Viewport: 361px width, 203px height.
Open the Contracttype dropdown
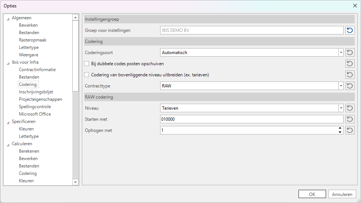pos(341,86)
